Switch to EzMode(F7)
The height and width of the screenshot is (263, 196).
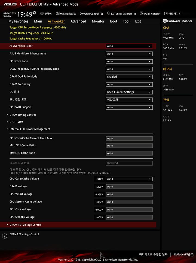point(184,255)
